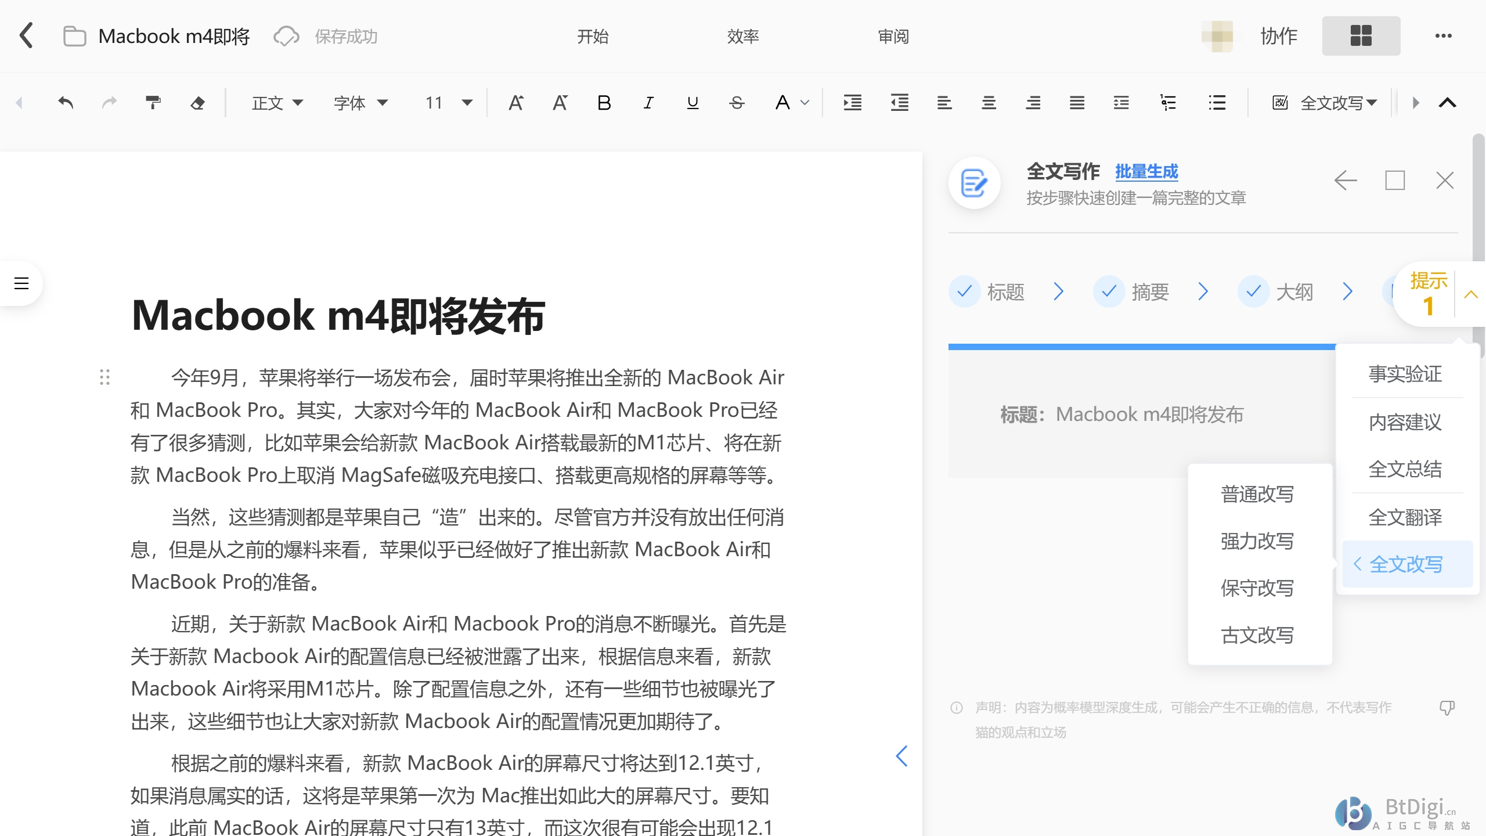The width and height of the screenshot is (1486, 836).
Task: Click the cloud save status icon
Action: point(286,36)
